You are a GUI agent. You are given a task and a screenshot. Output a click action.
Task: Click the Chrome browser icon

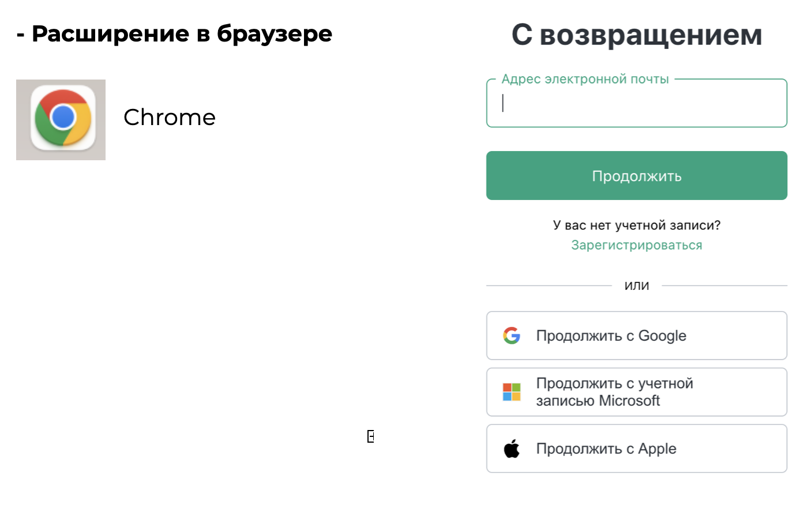point(62,118)
